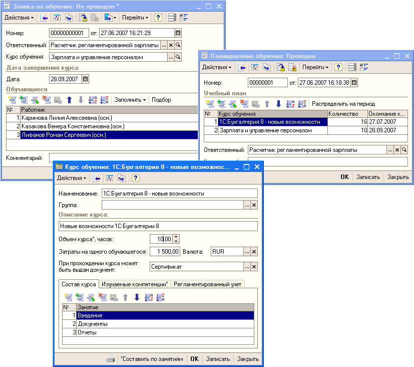The width and height of the screenshot is (414, 367).
Task: Click Составить по занятиям button
Action: [152, 359]
